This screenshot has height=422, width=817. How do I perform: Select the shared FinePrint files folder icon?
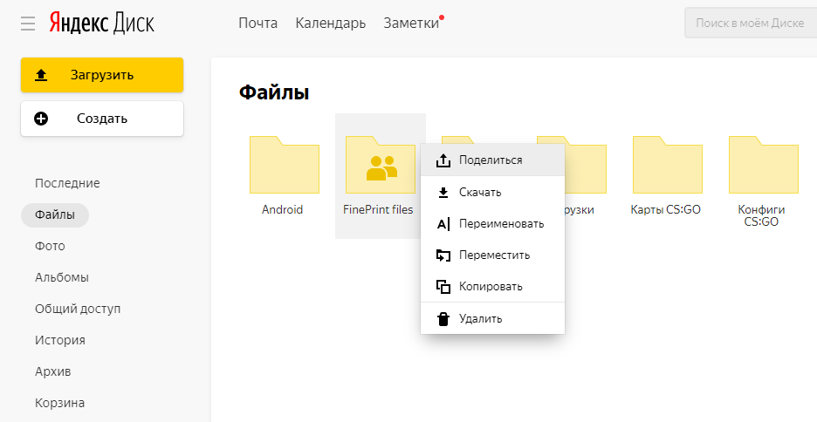(x=381, y=165)
